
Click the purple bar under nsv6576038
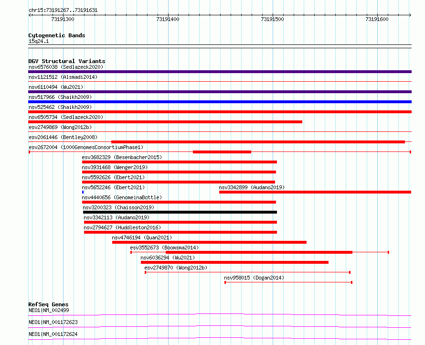[x=220, y=72]
